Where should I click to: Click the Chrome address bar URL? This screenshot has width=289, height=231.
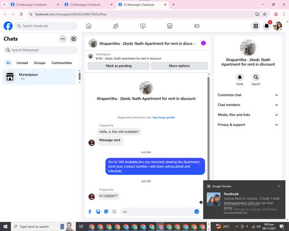point(71,14)
